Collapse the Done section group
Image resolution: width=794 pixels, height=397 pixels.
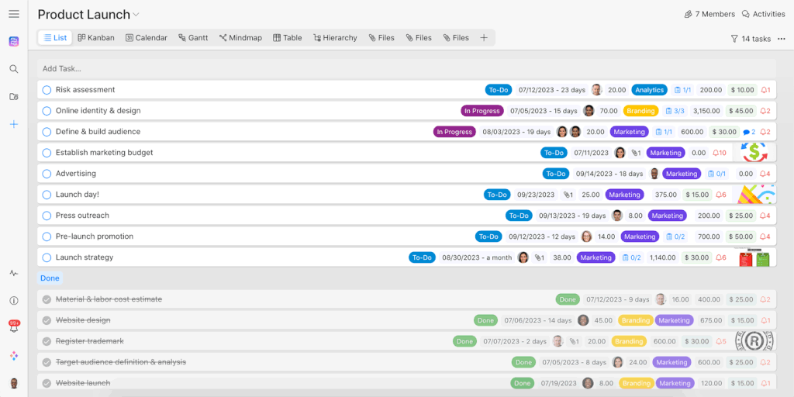50,278
